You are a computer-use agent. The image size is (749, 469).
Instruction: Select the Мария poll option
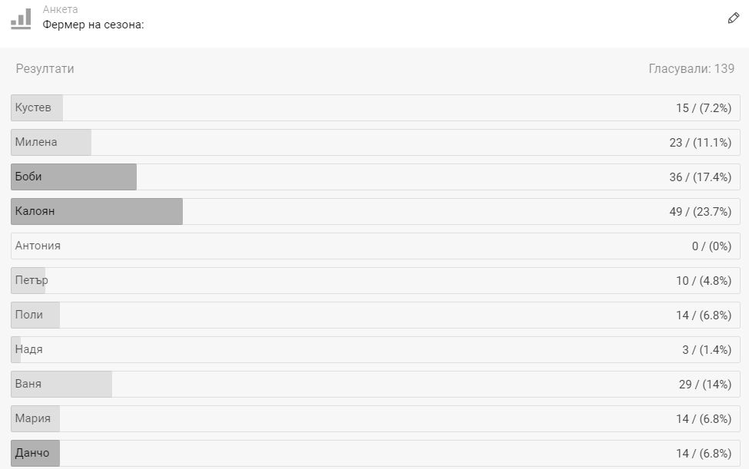[376, 419]
